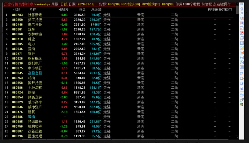This screenshot has width=249, height=143.
Task: Click the panel icon with orange square
Action: pos(242,74)
